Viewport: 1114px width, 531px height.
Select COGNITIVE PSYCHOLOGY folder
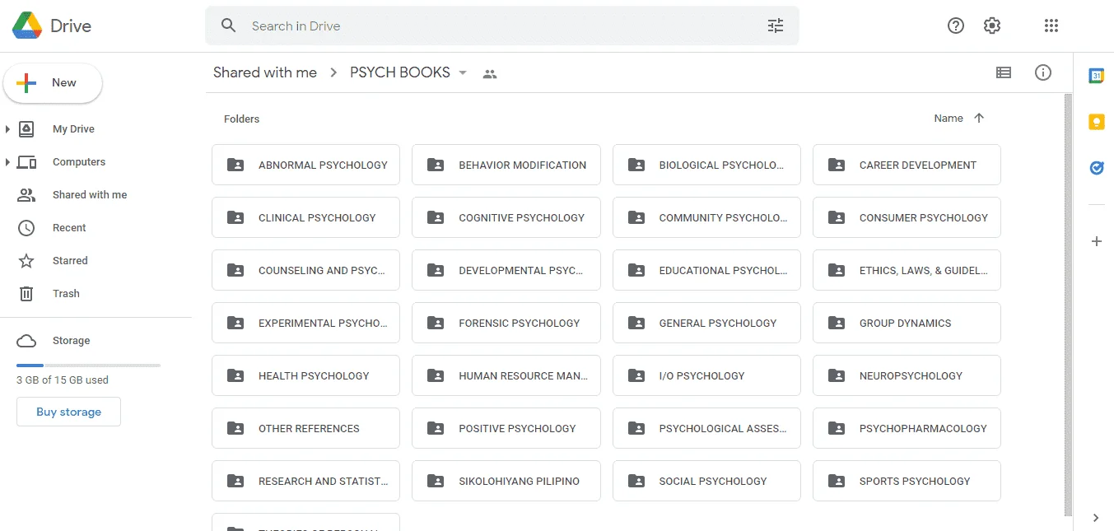[506, 217]
